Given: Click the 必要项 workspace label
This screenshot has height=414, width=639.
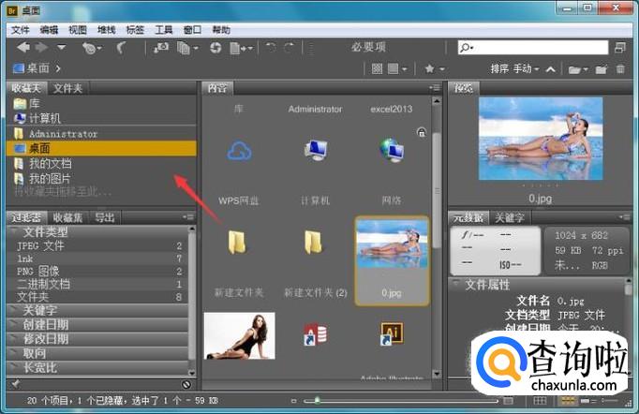Looking at the screenshot, I should (x=370, y=47).
